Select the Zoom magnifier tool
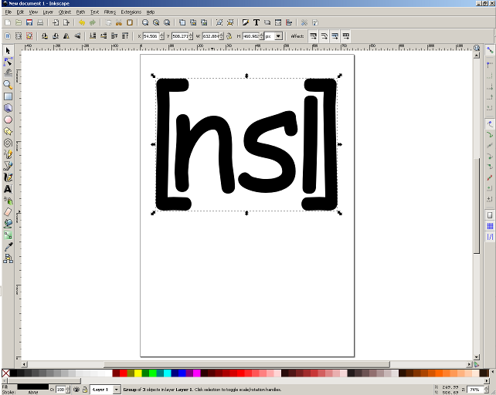This screenshot has width=496, height=395. pos(8,84)
